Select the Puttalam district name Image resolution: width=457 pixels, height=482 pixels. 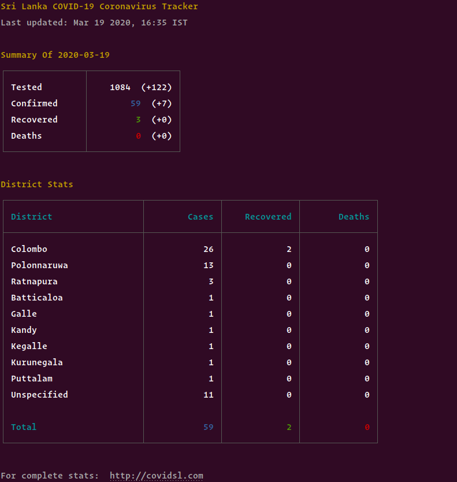tap(32, 379)
